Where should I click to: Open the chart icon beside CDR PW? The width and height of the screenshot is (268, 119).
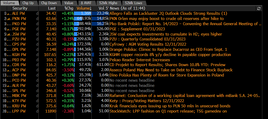(x=9, y=65)
